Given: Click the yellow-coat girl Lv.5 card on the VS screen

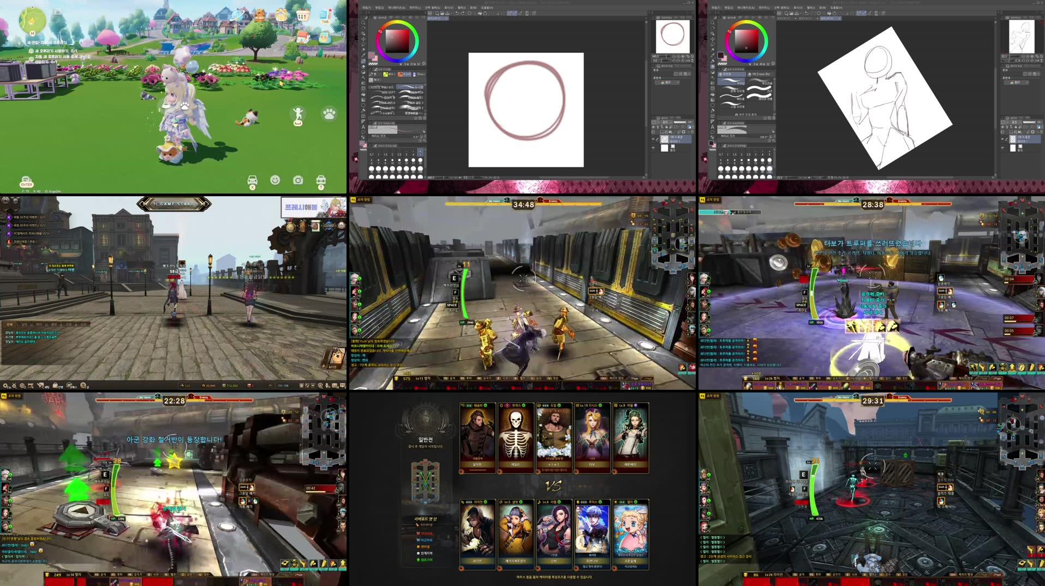Looking at the screenshot, I should [516, 535].
